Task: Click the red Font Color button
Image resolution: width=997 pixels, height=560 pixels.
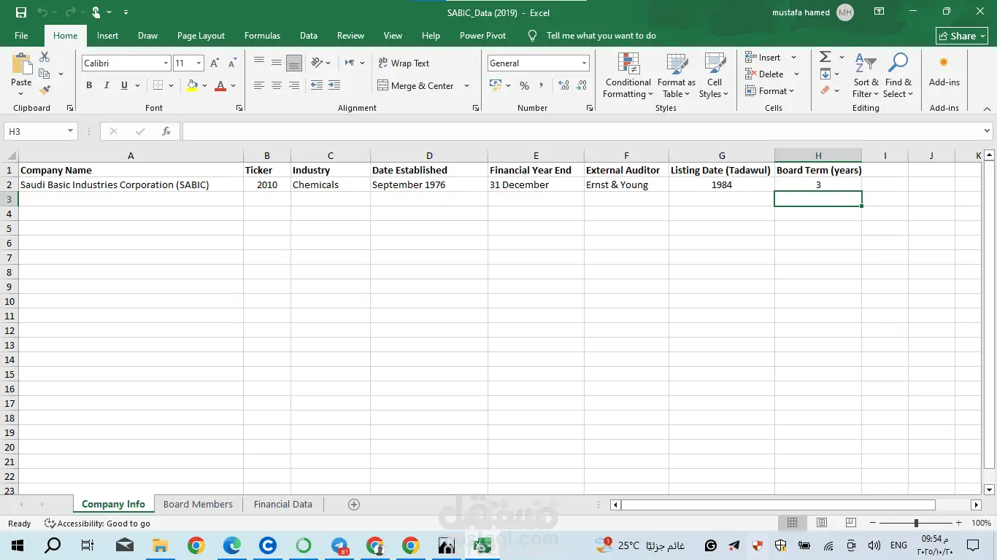Action: [x=220, y=86]
